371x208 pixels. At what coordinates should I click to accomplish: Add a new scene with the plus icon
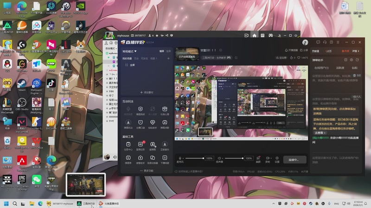click(168, 59)
